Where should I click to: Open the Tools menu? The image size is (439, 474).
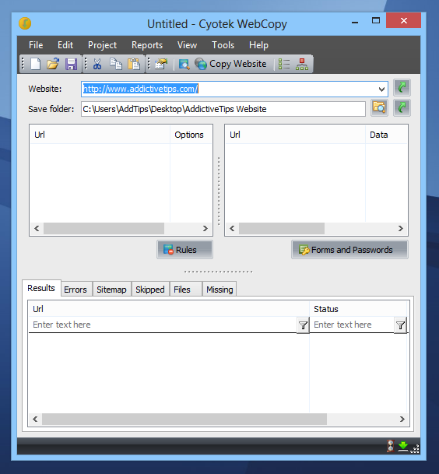point(223,45)
